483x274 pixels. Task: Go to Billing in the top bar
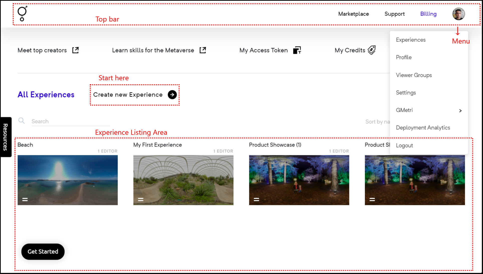428,14
